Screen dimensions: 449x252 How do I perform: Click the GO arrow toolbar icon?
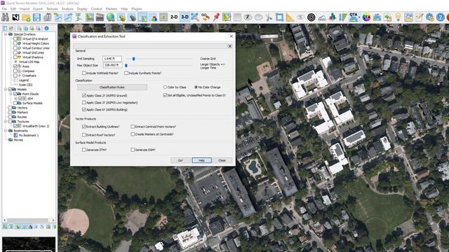206,17
